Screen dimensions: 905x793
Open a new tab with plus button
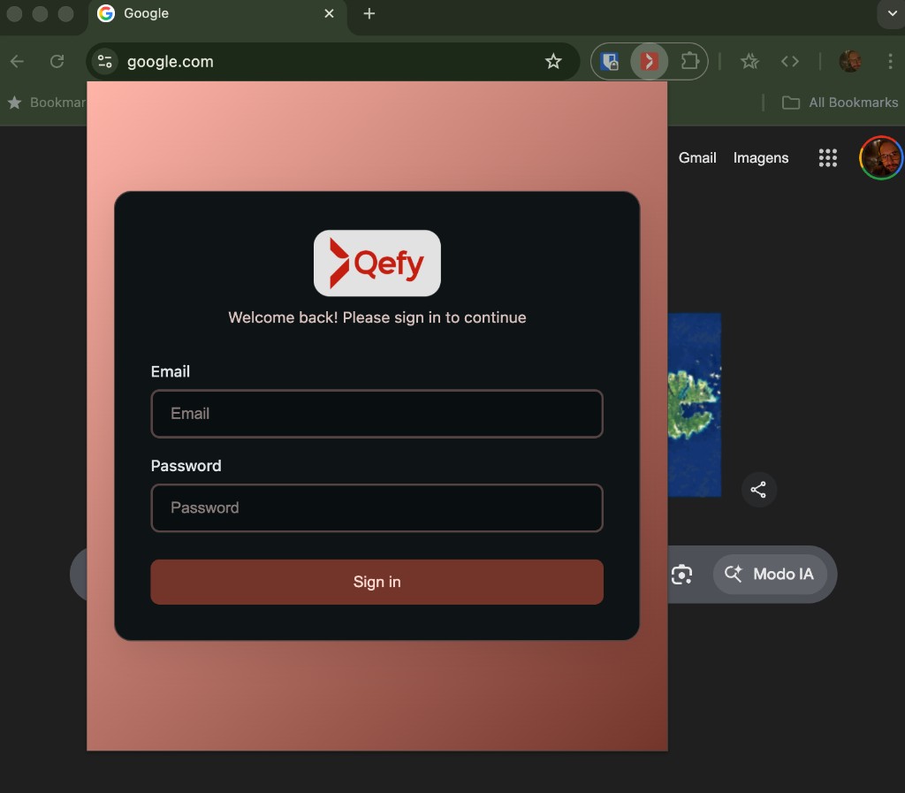369,13
